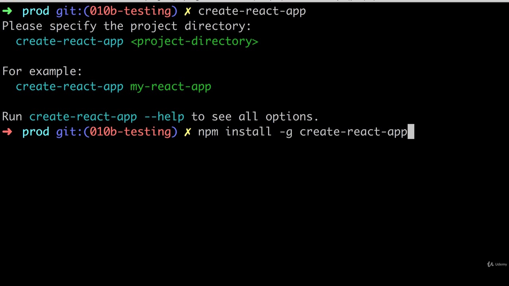The width and height of the screenshot is (509, 286).
Task: Click the 'For example:' text line
Action: (x=42, y=71)
